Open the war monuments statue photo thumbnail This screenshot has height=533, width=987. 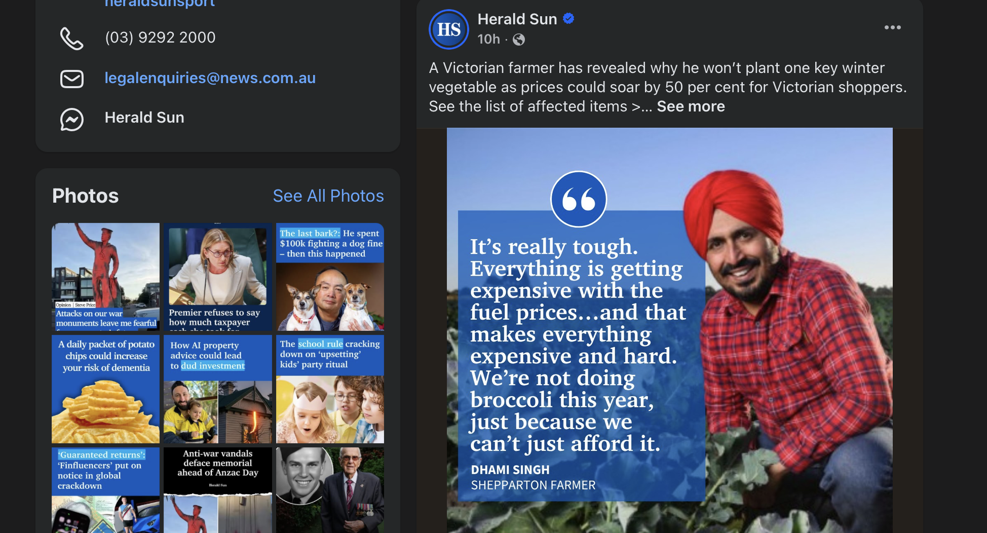coord(105,277)
